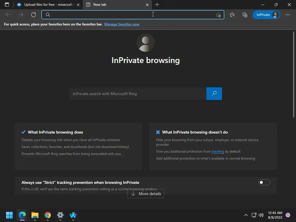Open the blue W app taskbar icon
The image size is (296, 222).
click(73, 215)
